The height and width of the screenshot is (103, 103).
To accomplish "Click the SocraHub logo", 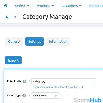I will [87, 100].
